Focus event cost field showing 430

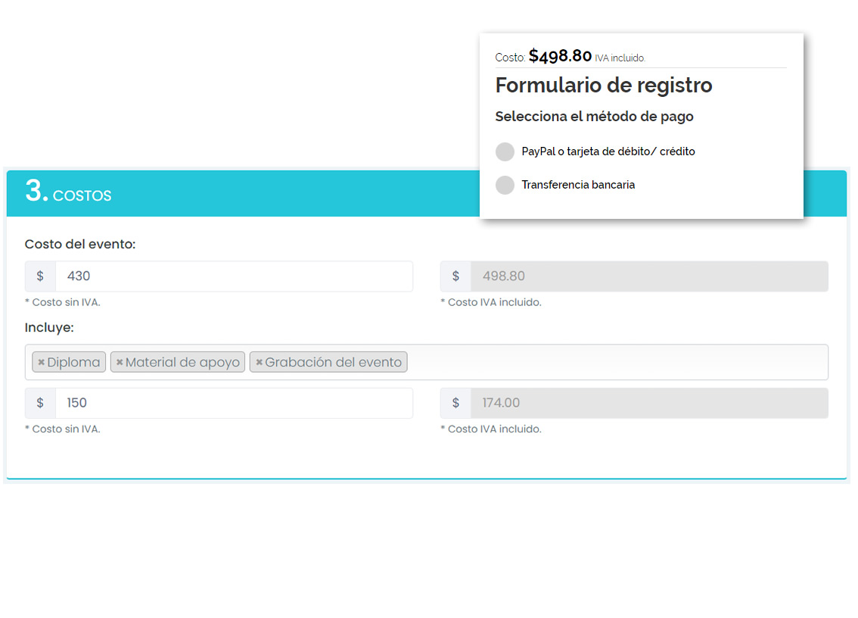[x=233, y=276]
